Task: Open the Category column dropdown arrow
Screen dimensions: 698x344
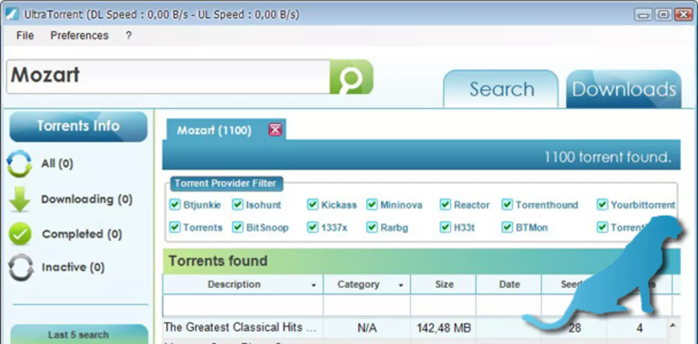Action: [401, 285]
